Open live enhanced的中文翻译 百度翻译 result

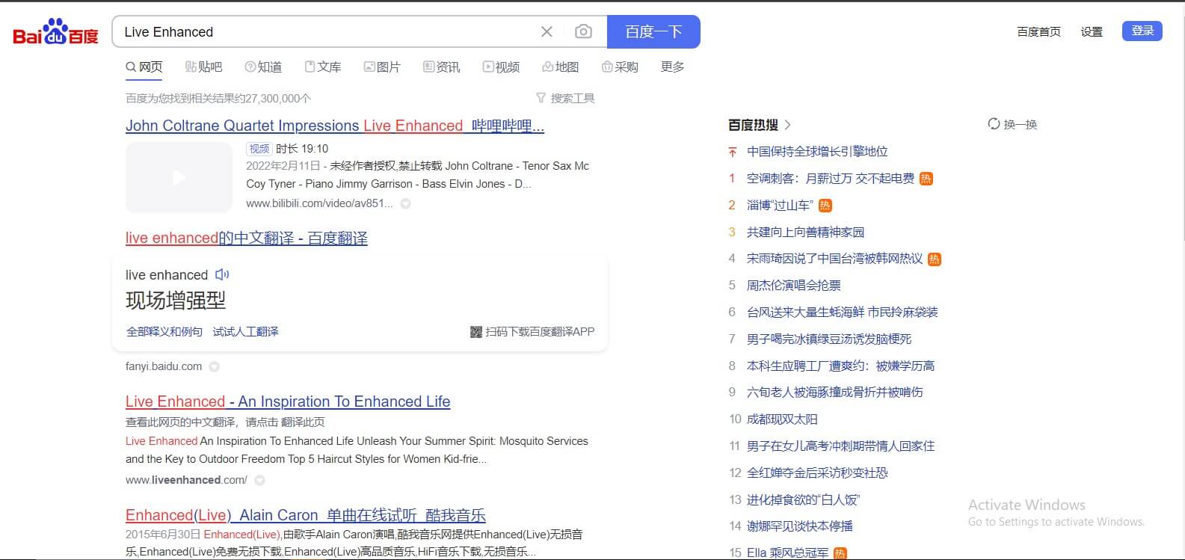click(x=247, y=238)
